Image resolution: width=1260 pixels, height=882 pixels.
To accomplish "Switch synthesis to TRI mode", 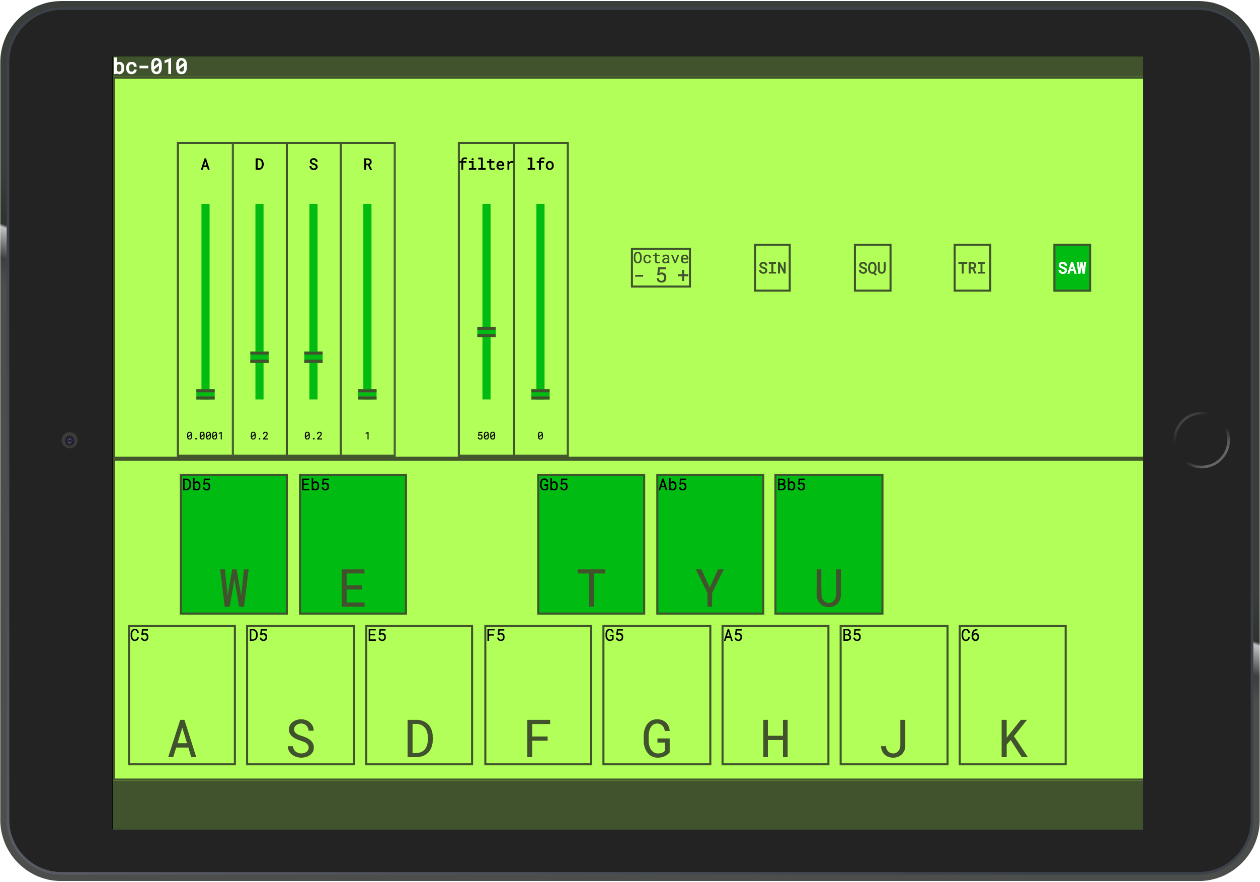I will tap(972, 268).
